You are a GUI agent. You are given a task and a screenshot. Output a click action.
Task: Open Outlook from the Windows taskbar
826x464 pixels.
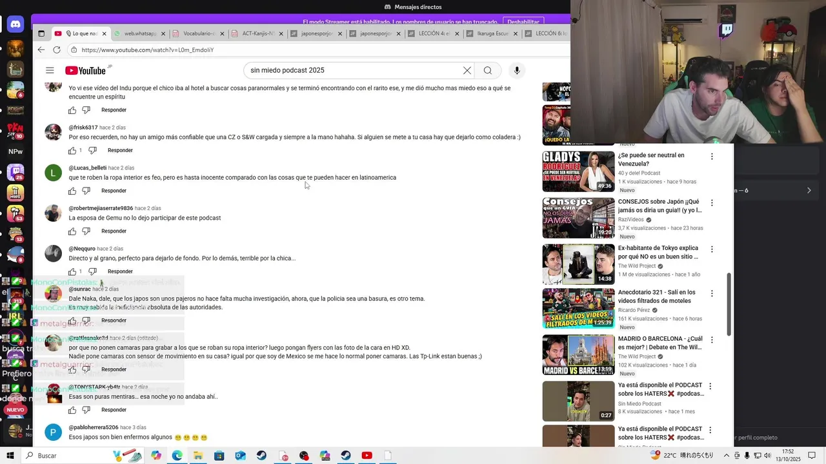tap(240, 456)
